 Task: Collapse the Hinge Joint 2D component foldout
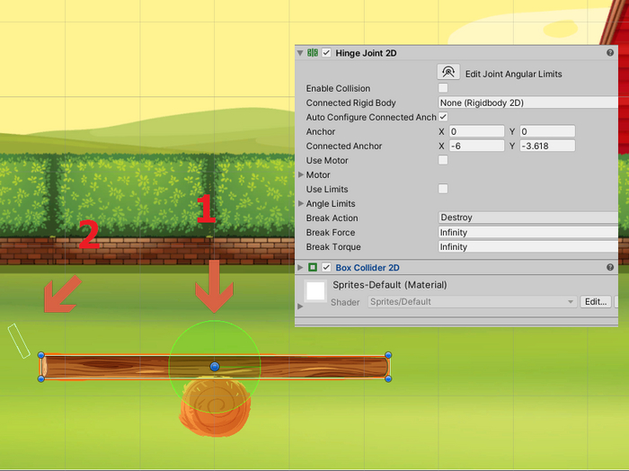tap(300, 53)
